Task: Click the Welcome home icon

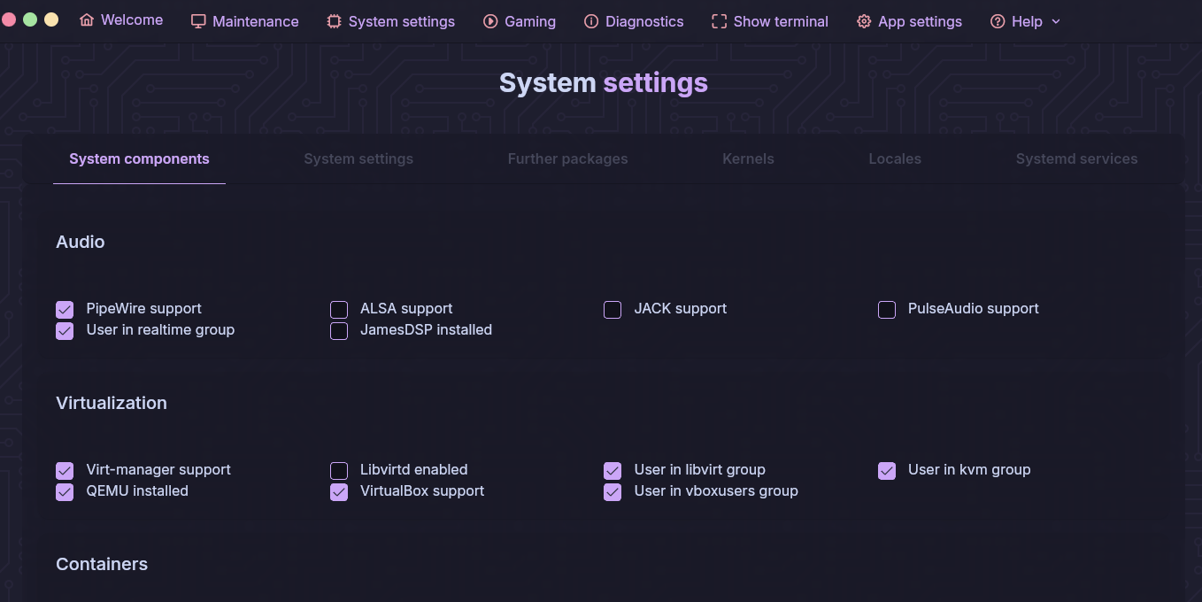Action: [x=87, y=19]
